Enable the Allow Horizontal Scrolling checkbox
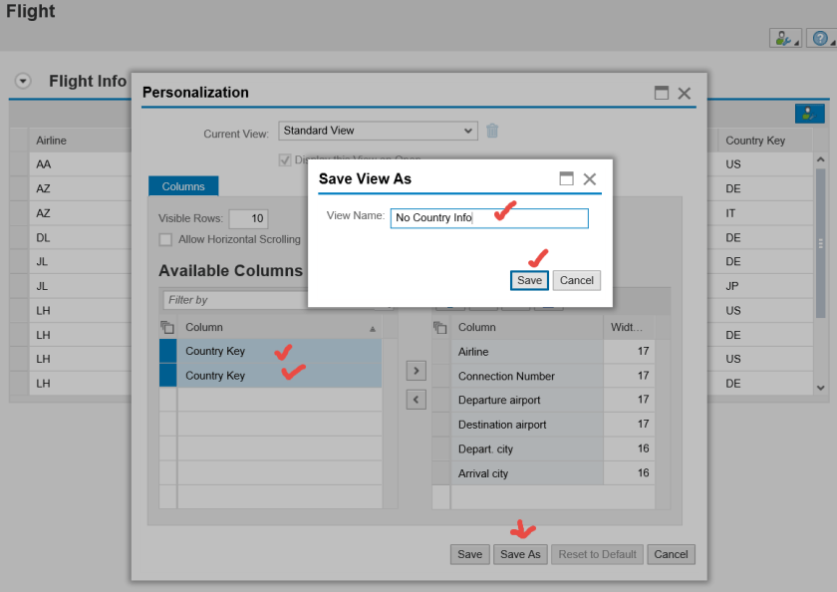Screen dimensions: 837x592 165,239
